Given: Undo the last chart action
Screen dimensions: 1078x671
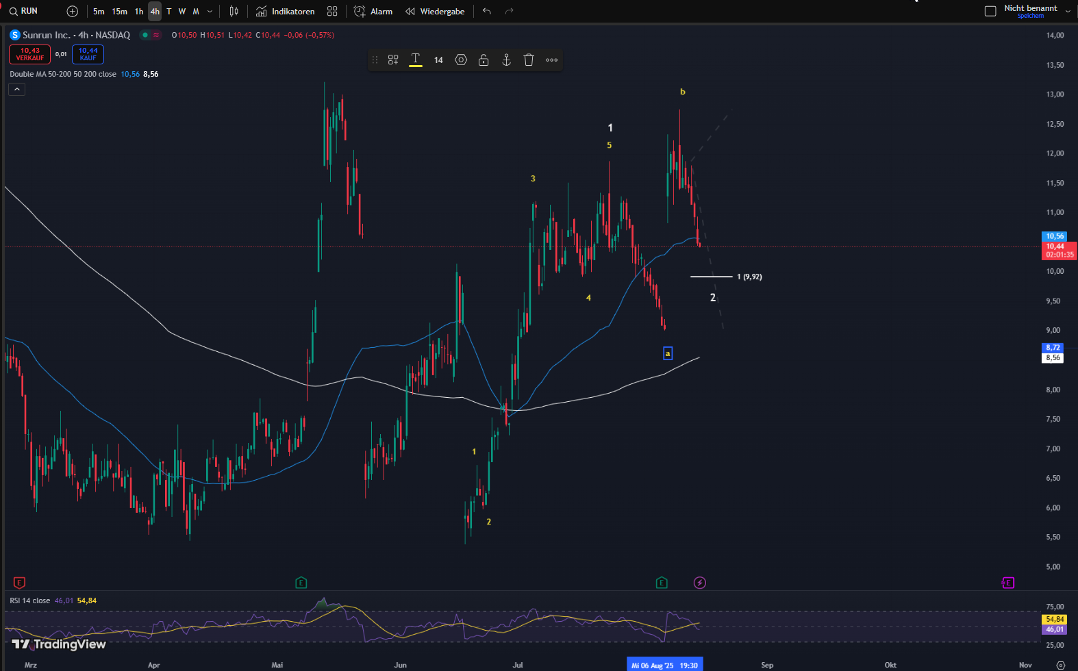Looking at the screenshot, I should pyautogui.click(x=487, y=12).
